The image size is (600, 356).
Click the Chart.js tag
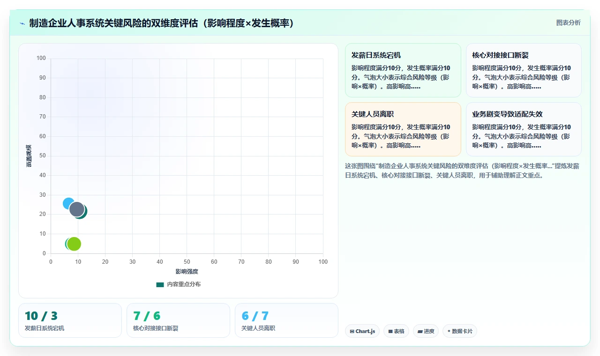[362, 331]
